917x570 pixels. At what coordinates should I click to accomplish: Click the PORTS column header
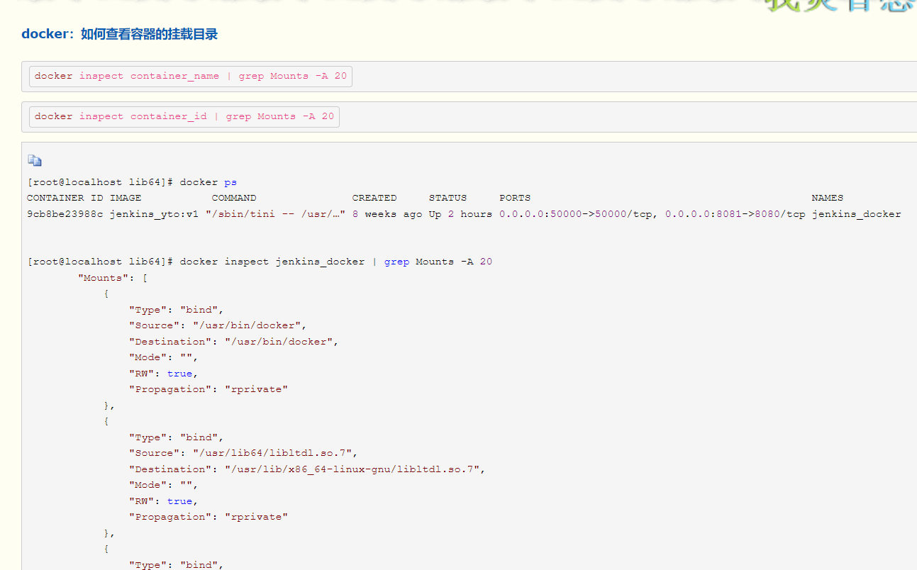click(x=515, y=198)
